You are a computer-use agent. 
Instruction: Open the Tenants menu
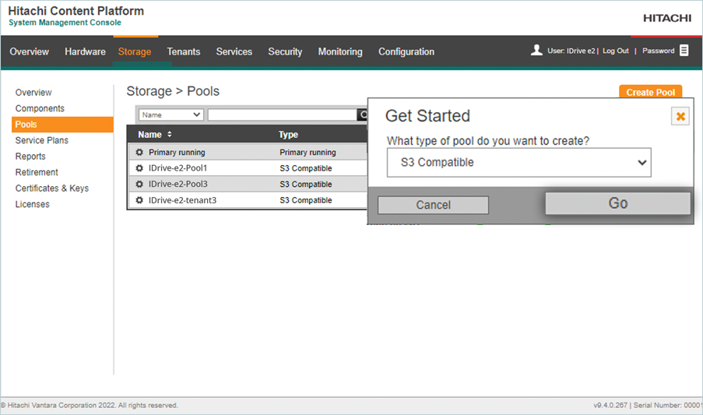pyautogui.click(x=184, y=51)
